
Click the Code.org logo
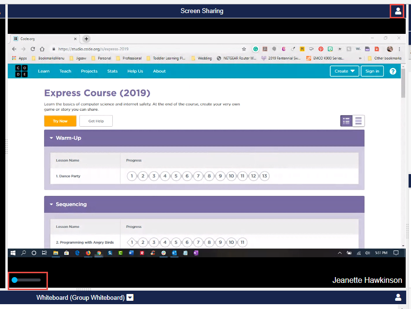click(x=21, y=71)
